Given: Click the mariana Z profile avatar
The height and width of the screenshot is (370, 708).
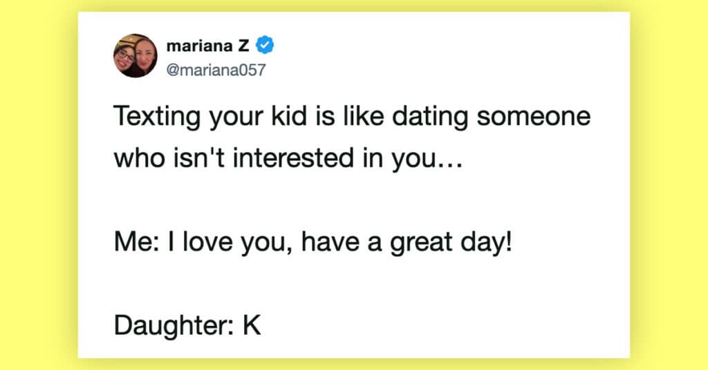Looking at the screenshot, I should pos(135,56).
